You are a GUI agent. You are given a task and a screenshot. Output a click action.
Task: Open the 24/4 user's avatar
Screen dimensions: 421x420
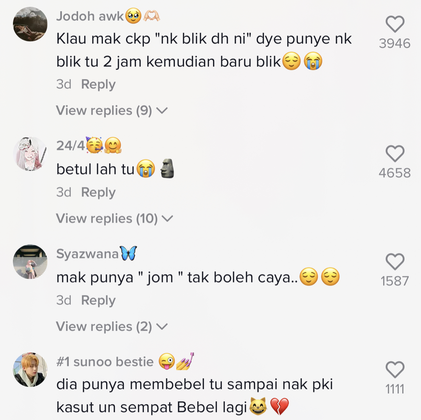30,154
